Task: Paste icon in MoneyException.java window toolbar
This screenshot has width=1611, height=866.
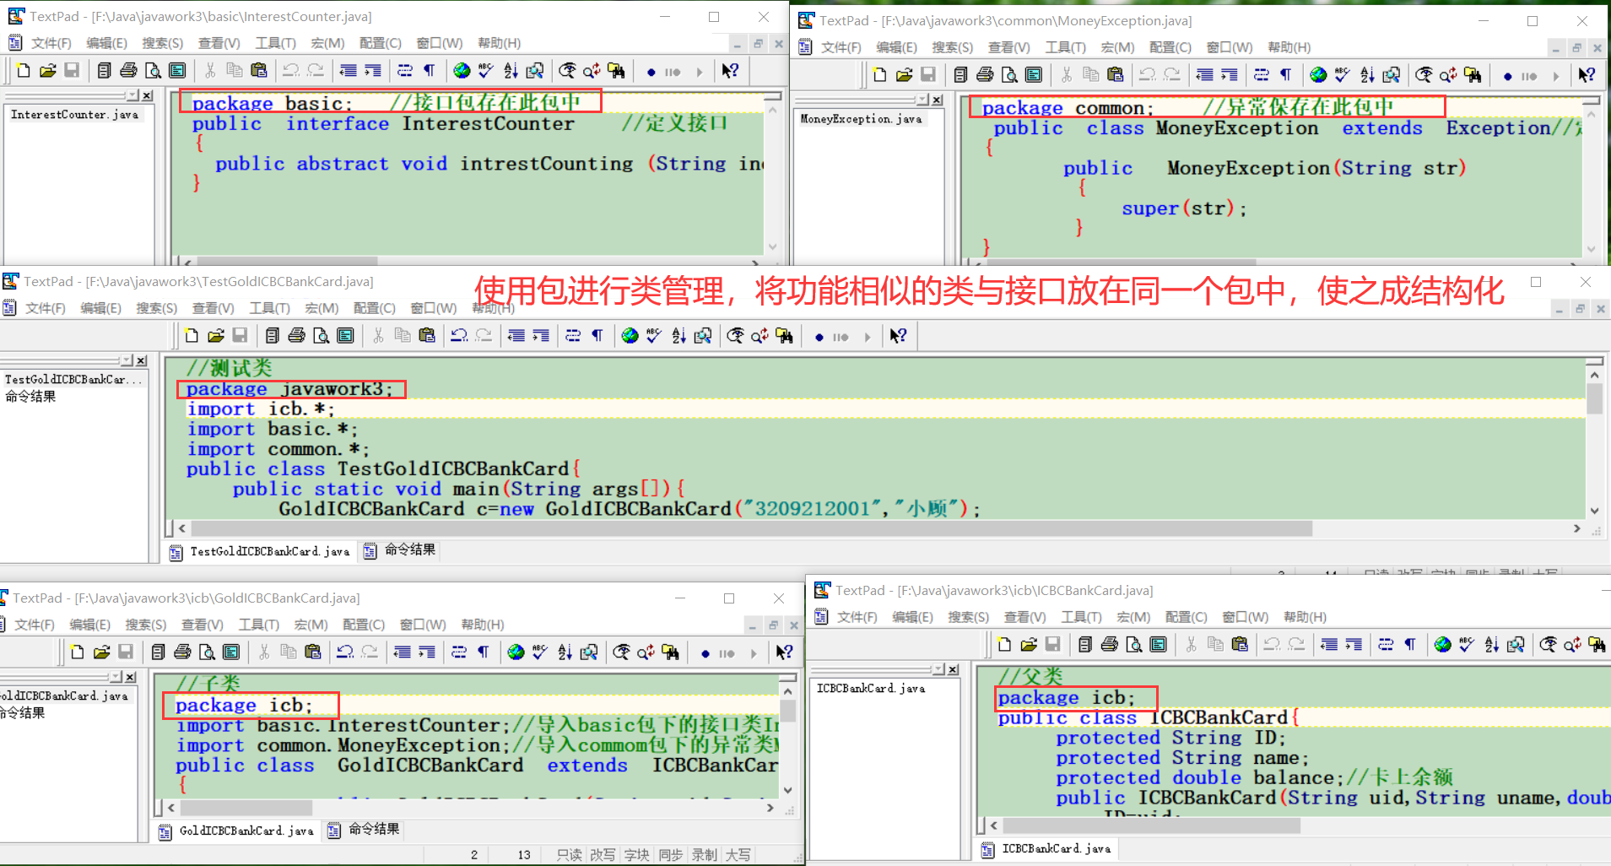Action: coord(1116,75)
